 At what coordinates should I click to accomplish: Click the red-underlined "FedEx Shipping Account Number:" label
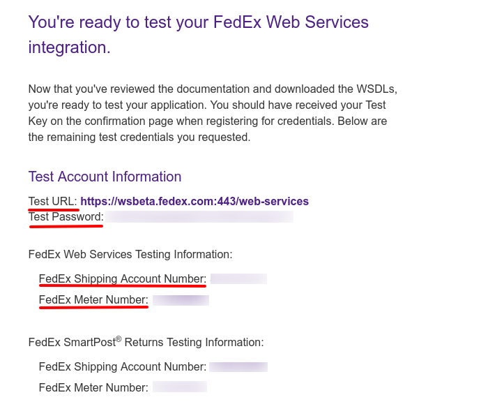coord(123,279)
